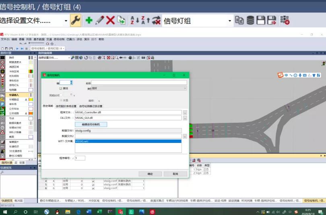The image size is (326, 215).
Task: Select VISSIG.wtt in the WTT files list
Action: tap(128, 141)
